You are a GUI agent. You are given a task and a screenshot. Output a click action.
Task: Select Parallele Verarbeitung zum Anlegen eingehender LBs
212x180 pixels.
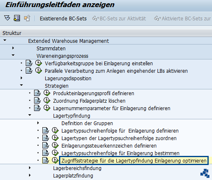click(116, 71)
